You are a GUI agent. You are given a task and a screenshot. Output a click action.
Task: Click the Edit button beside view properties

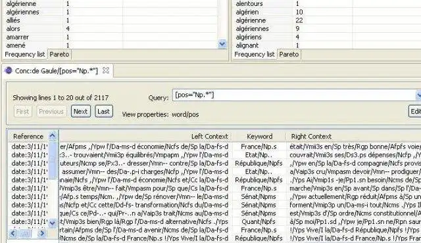(415, 111)
